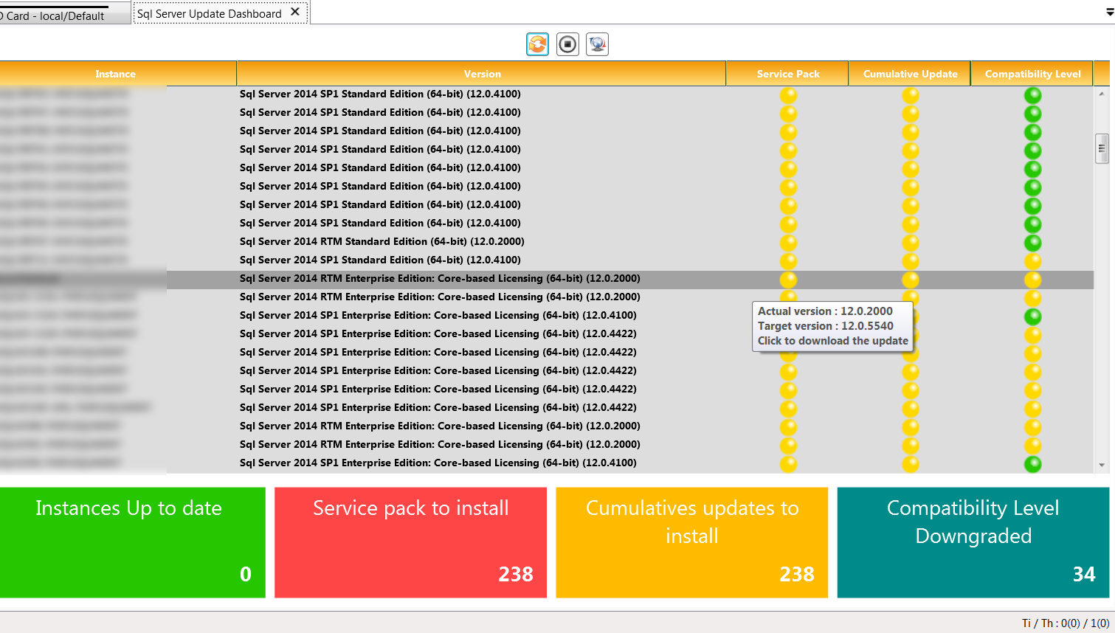The height and width of the screenshot is (633, 1115).
Task: Open the tab list dropdown arrow
Action: click(x=1110, y=13)
